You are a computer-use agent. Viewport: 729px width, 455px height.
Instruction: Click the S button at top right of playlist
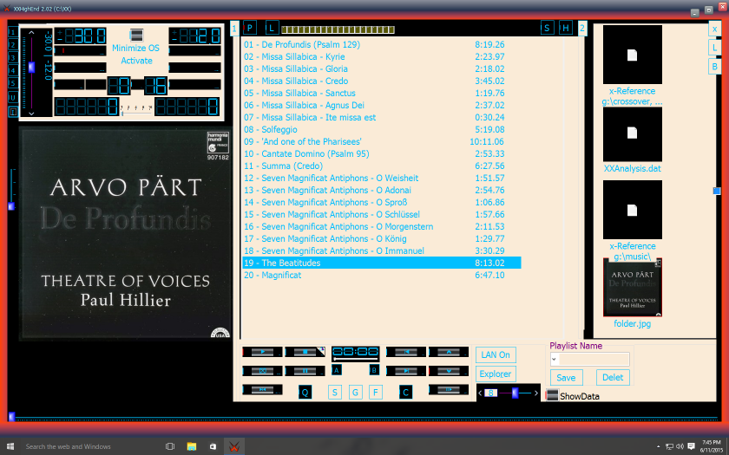coord(548,28)
